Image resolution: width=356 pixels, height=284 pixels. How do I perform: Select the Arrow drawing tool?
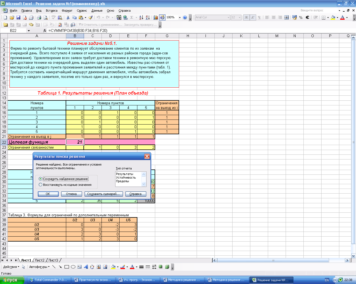(60, 267)
